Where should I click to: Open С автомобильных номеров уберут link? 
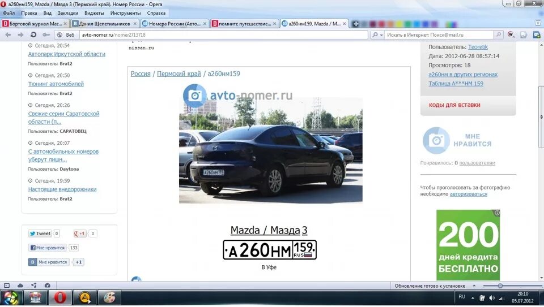[63, 155]
